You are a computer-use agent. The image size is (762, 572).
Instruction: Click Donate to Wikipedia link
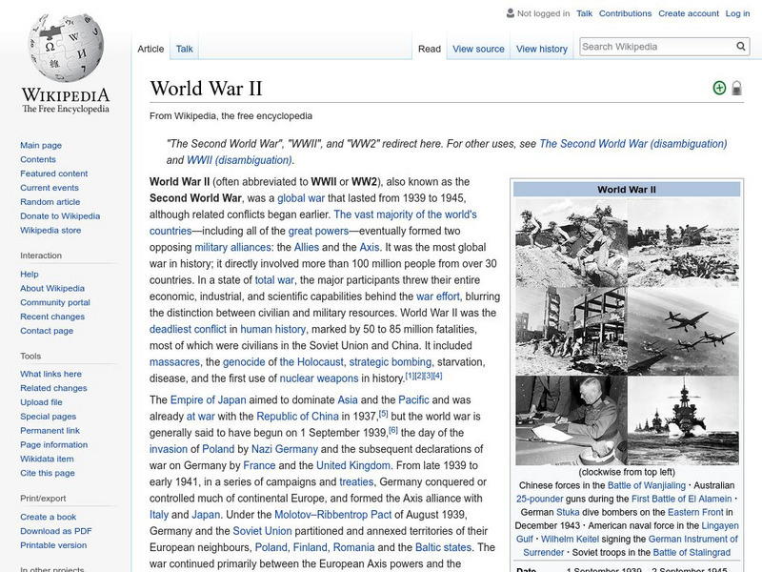tap(60, 215)
